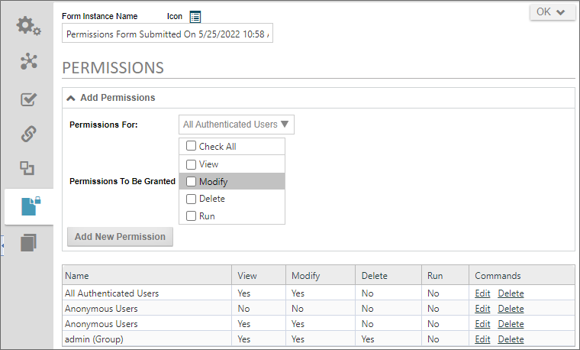Enable the Check All checkbox
This screenshot has width=580, height=350.
[x=191, y=147]
